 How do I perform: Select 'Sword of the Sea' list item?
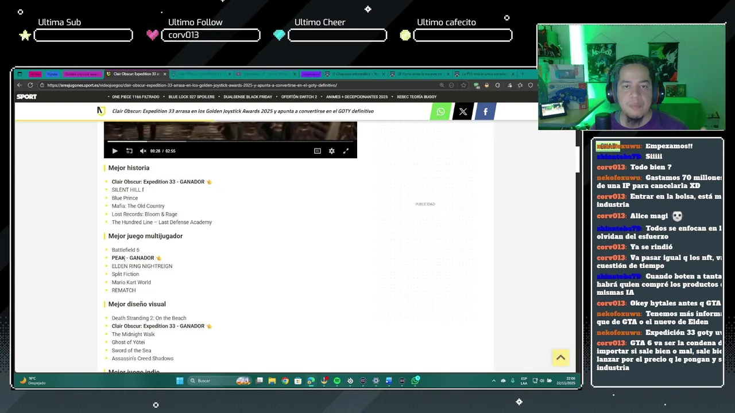tap(131, 350)
